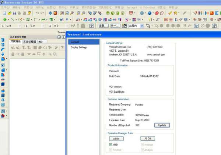Click the 单一... button

(115, 26)
